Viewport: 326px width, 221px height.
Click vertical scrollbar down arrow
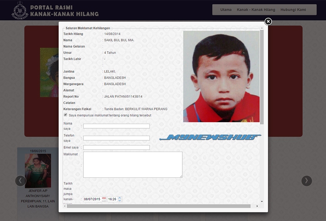(262, 202)
